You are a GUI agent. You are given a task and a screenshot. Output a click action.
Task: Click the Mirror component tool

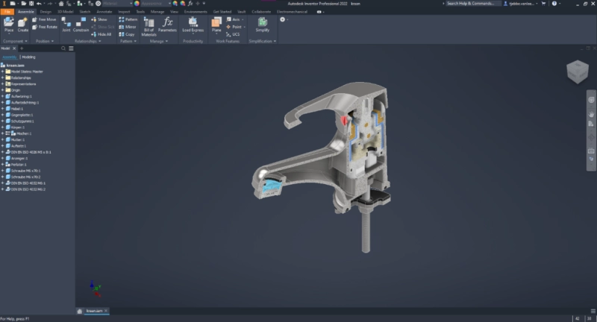pos(128,27)
